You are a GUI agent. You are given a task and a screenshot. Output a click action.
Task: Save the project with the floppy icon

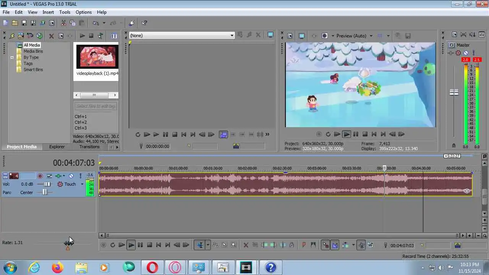click(x=24, y=23)
